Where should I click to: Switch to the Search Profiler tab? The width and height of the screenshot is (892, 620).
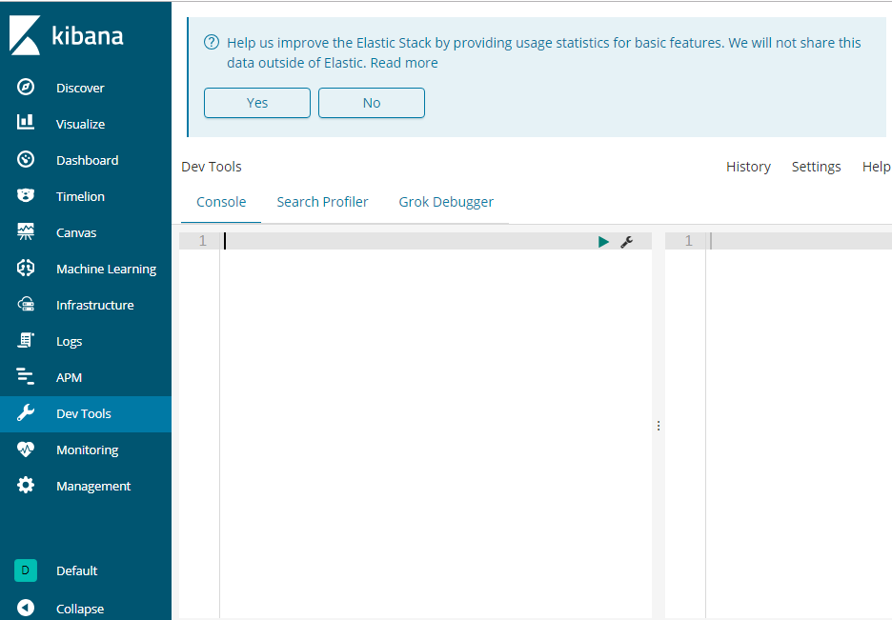tap(322, 202)
